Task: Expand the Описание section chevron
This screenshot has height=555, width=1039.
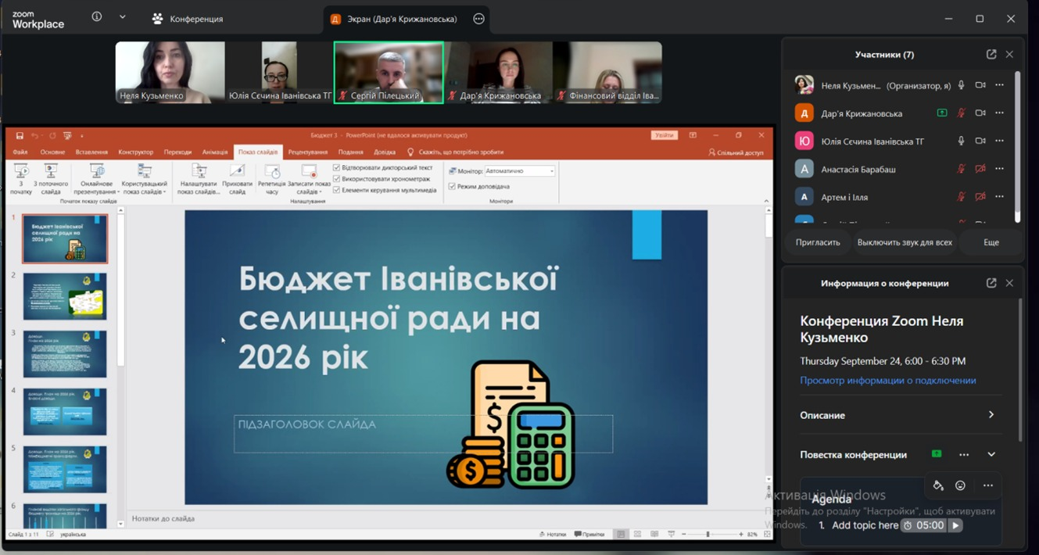Action: pyautogui.click(x=991, y=415)
